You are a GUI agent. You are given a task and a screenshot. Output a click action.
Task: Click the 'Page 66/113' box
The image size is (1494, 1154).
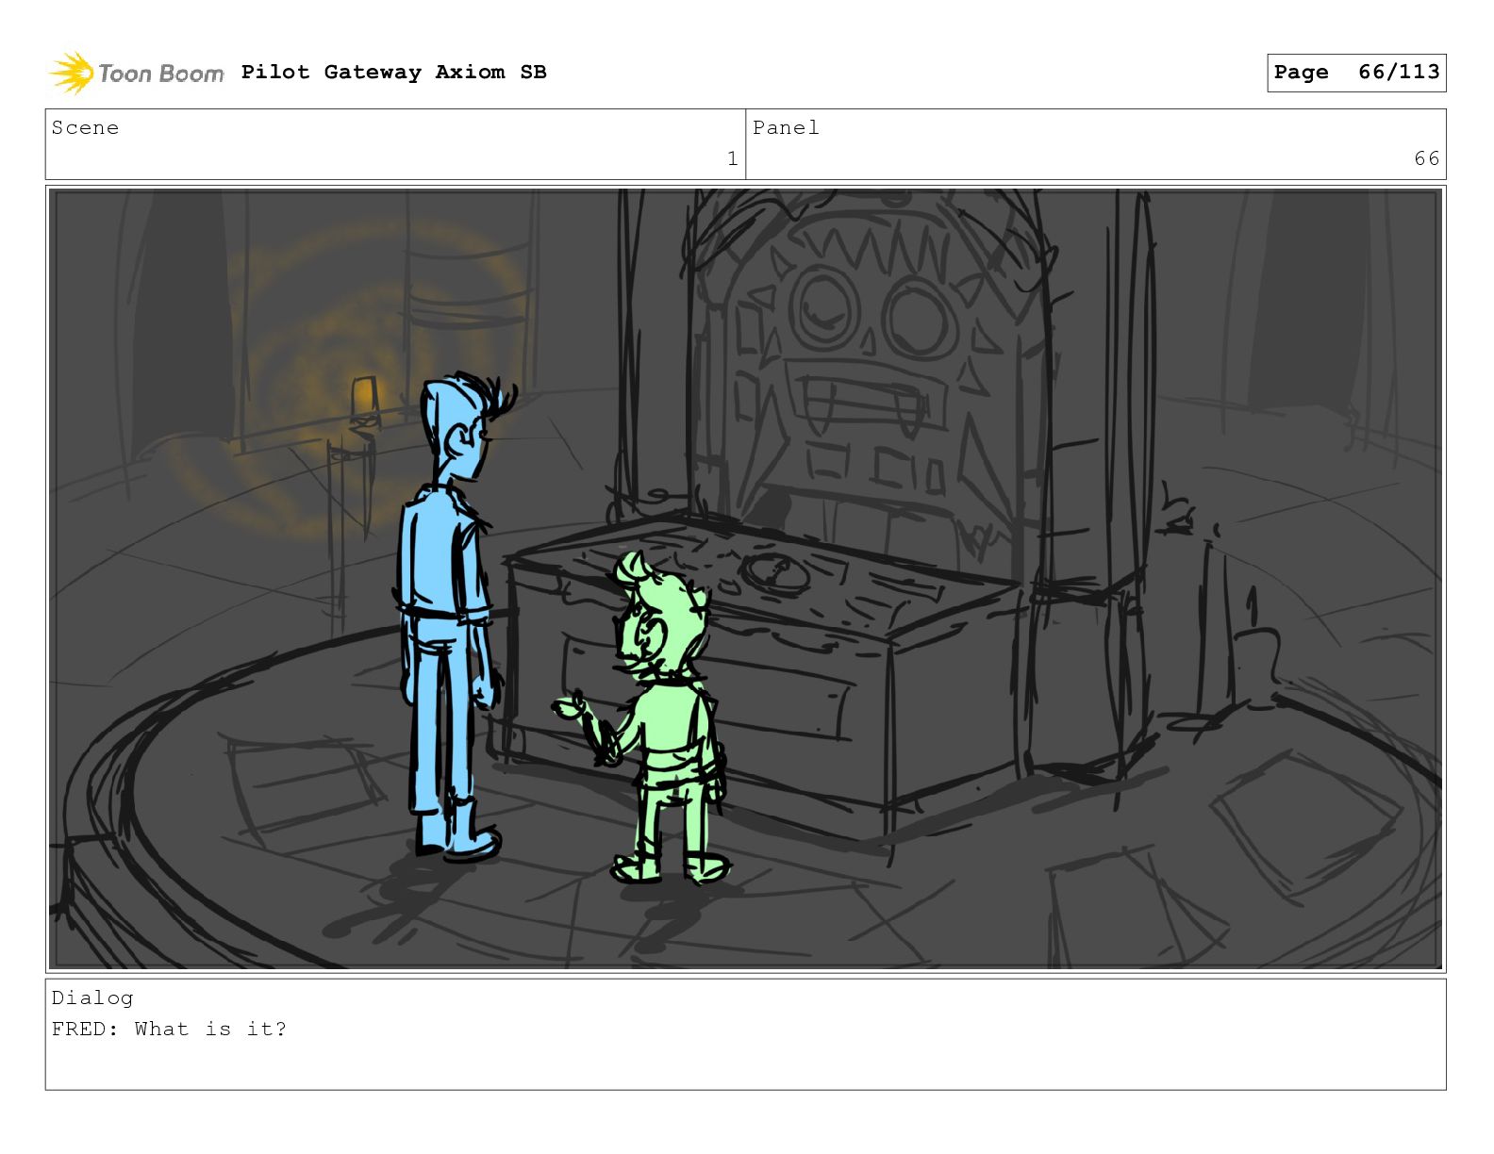tap(1356, 73)
